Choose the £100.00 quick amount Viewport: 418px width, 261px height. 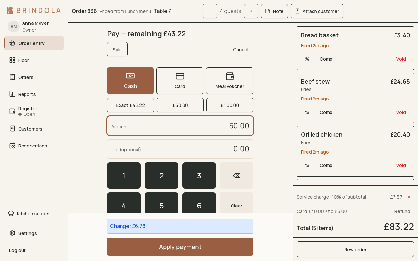click(x=230, y=105)
